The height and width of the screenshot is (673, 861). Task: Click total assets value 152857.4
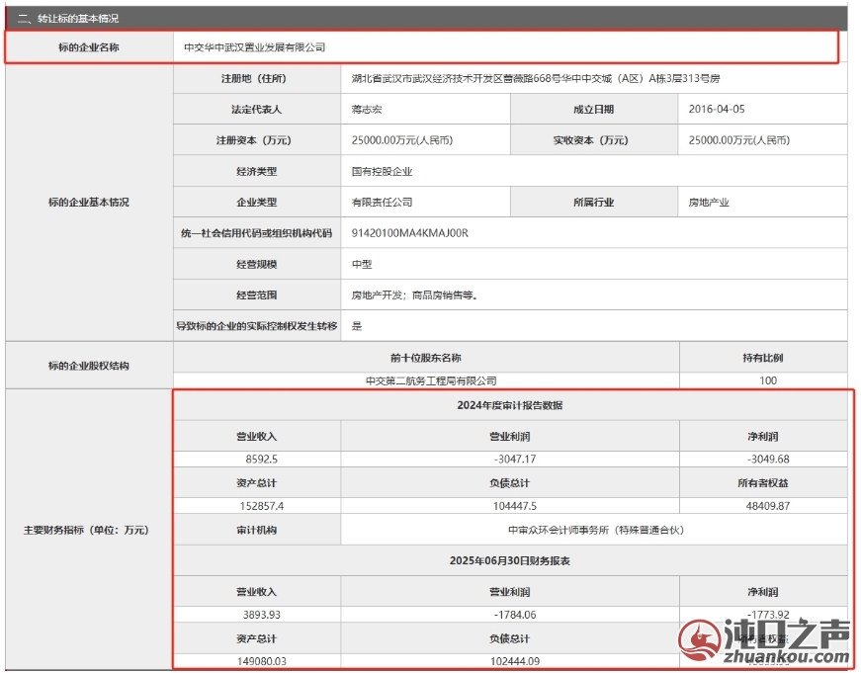[x=261, y=506]
